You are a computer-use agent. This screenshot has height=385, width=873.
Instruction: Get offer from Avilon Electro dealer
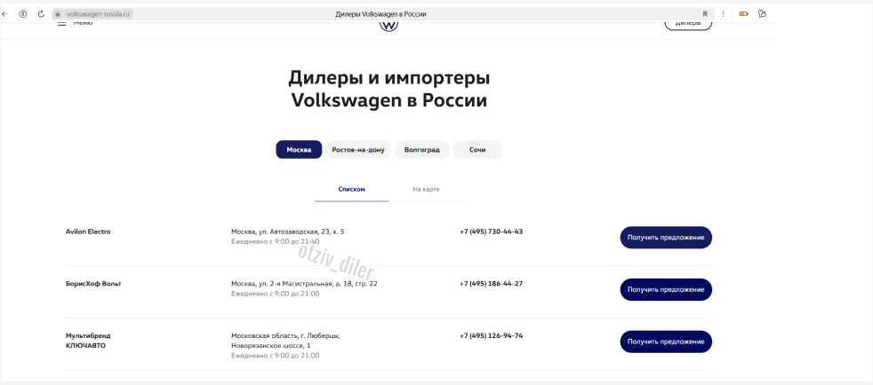point(666,237)
